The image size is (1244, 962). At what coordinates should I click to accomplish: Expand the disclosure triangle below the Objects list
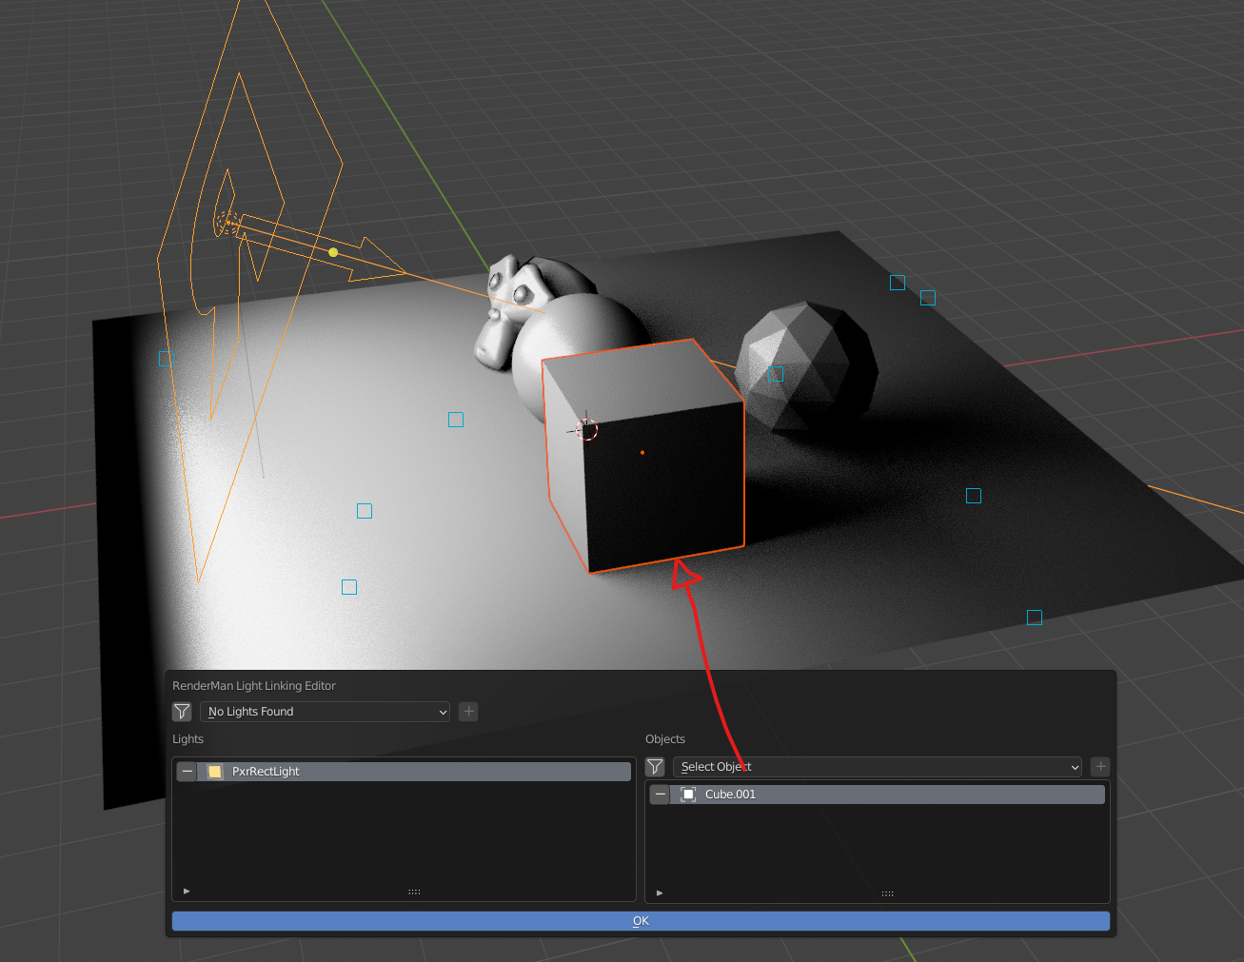click(x=660, y=893)
